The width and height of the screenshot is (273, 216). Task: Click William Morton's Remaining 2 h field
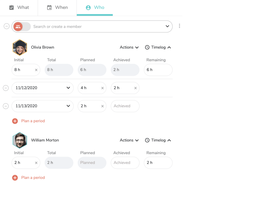158,163
